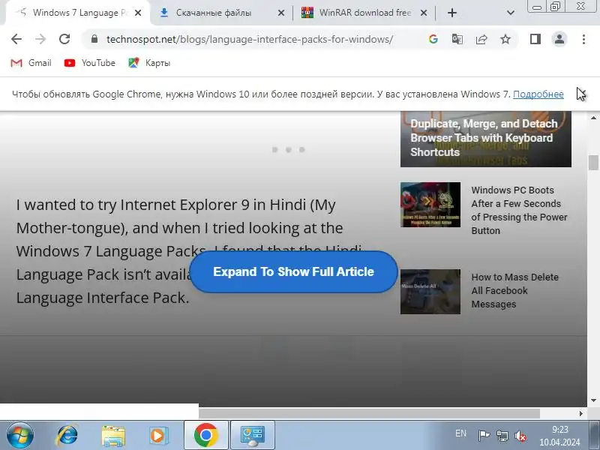Open the Chrome three-dot menu
Image resolution: width=600 pixels, height=450 pixels.
[583, 39]
